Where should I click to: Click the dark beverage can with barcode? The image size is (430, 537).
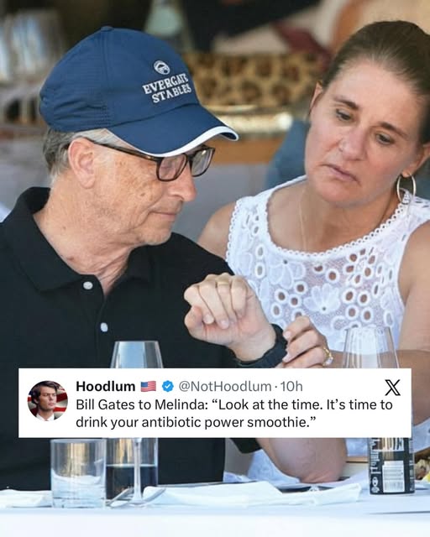391,466
